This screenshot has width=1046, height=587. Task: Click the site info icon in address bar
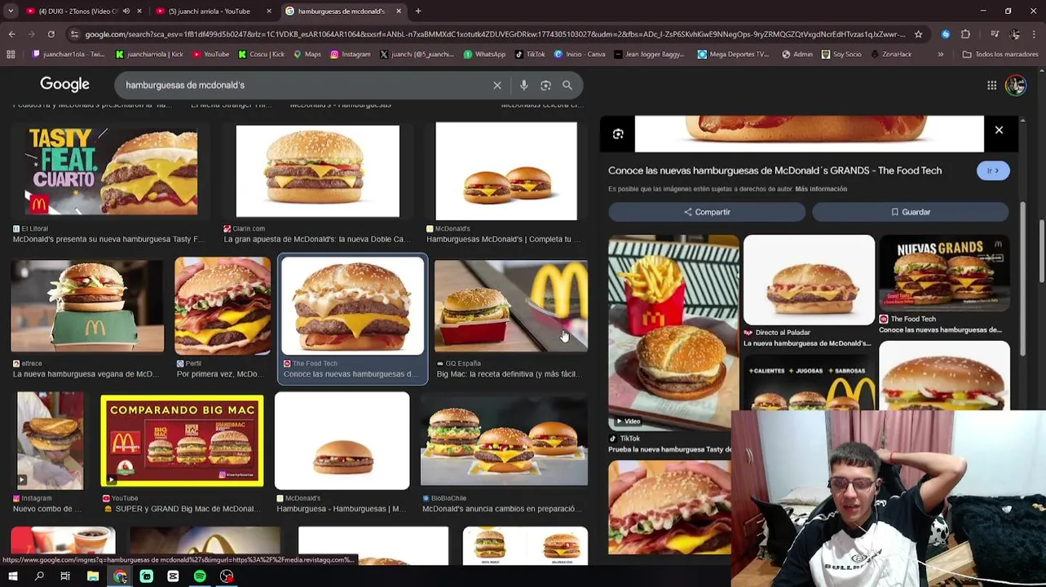(75, 34)
